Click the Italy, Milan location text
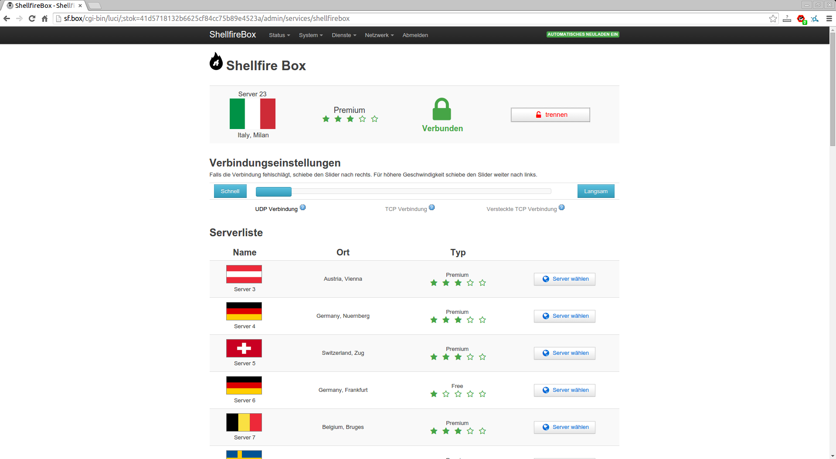The image size is (836, 459). [x=253, y=135]
